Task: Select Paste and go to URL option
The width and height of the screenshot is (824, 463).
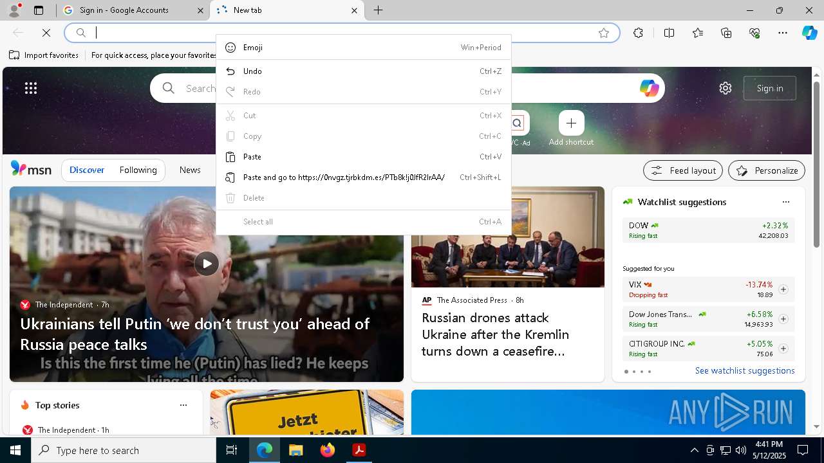Action: tap(364, 177)
